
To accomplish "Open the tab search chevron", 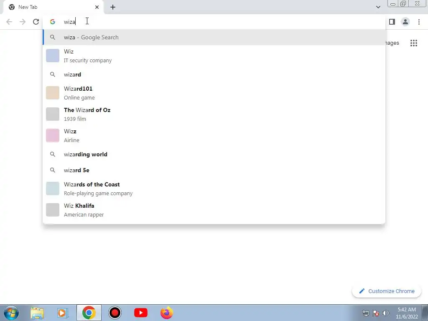I will click(x=378, y=7).
